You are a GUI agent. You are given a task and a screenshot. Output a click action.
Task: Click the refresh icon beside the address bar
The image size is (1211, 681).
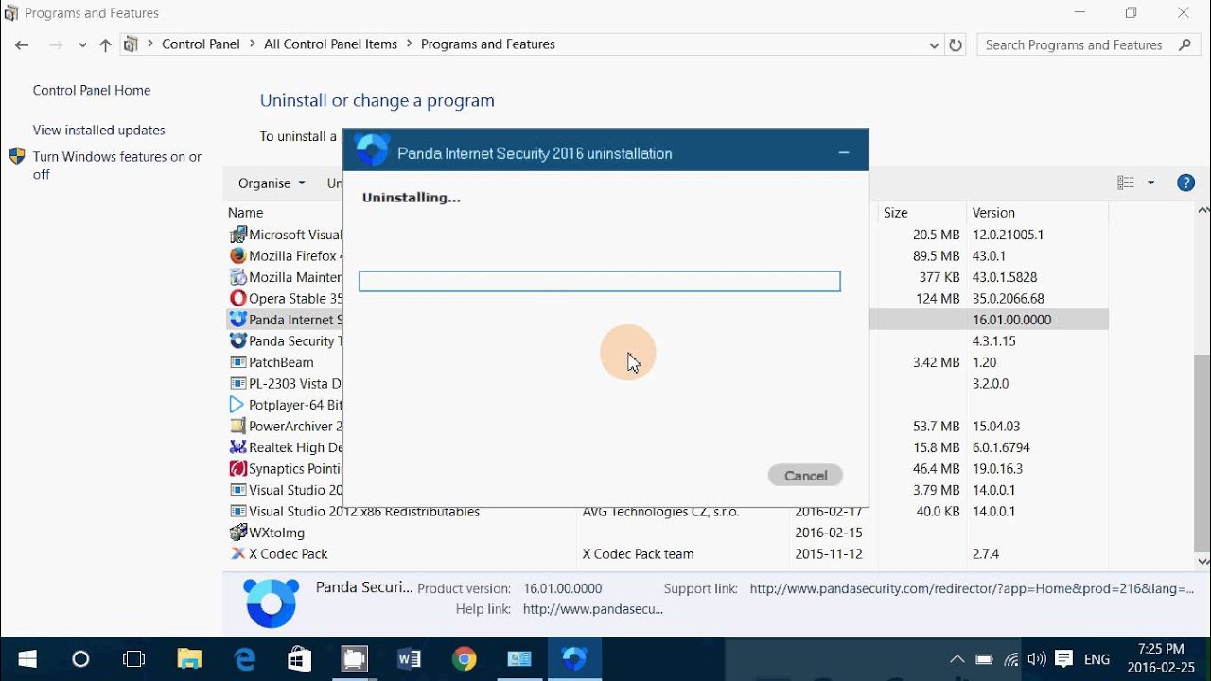(x=956, y=44)
